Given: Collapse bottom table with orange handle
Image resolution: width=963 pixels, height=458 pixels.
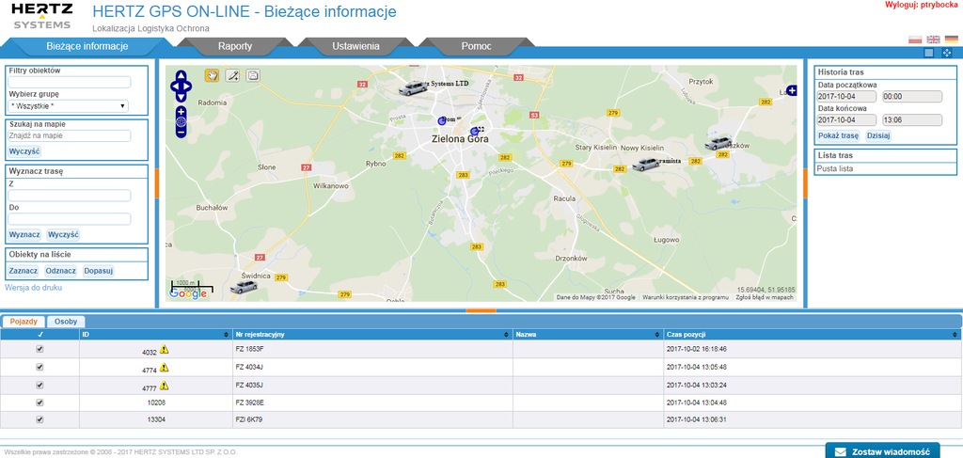Looking at the screenshot, I should click(481, 310).
